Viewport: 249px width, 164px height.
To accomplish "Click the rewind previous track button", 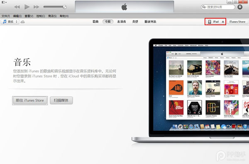I will point(17,7).
